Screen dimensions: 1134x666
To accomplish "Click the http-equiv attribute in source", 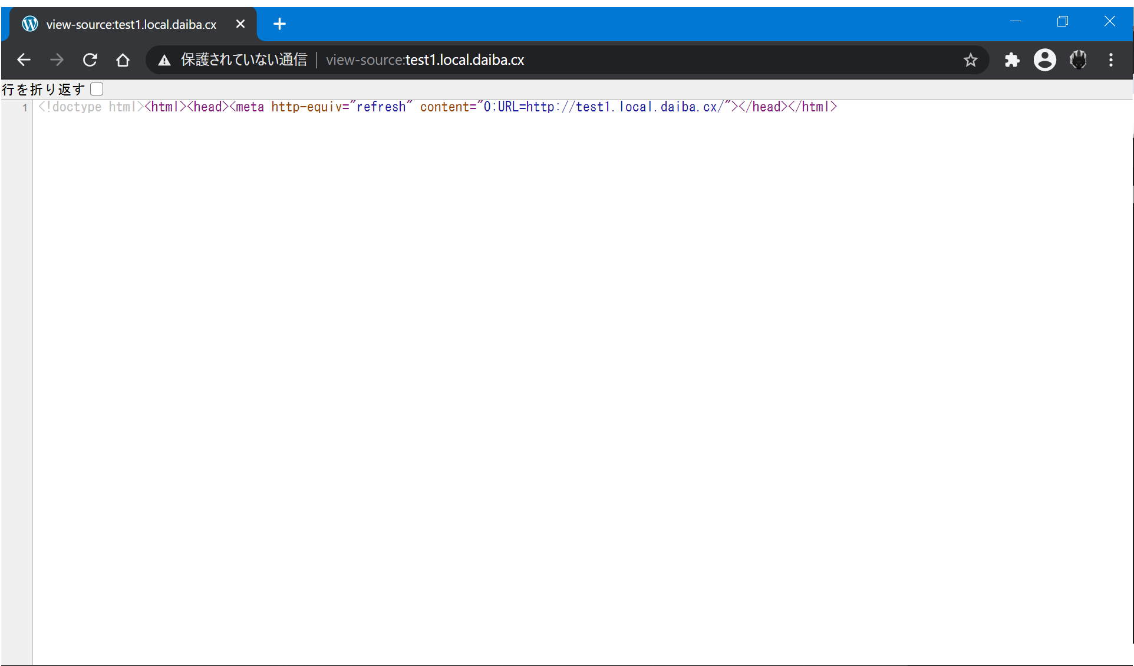I will pyautogui.click(x=306, y=107).
